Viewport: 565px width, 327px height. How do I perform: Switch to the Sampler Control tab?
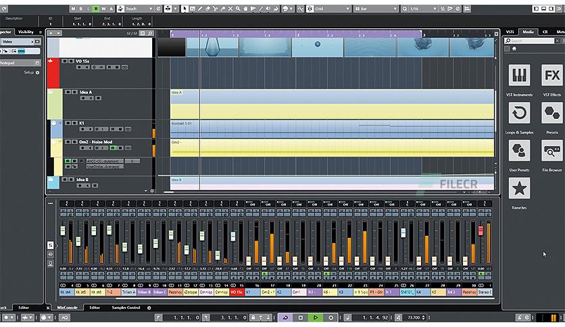tap(126, 307)
